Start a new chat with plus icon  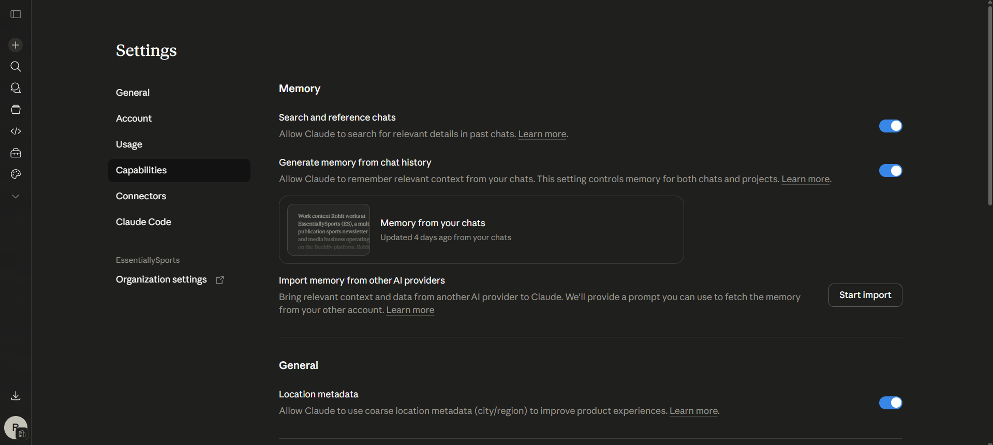[16, 45]
